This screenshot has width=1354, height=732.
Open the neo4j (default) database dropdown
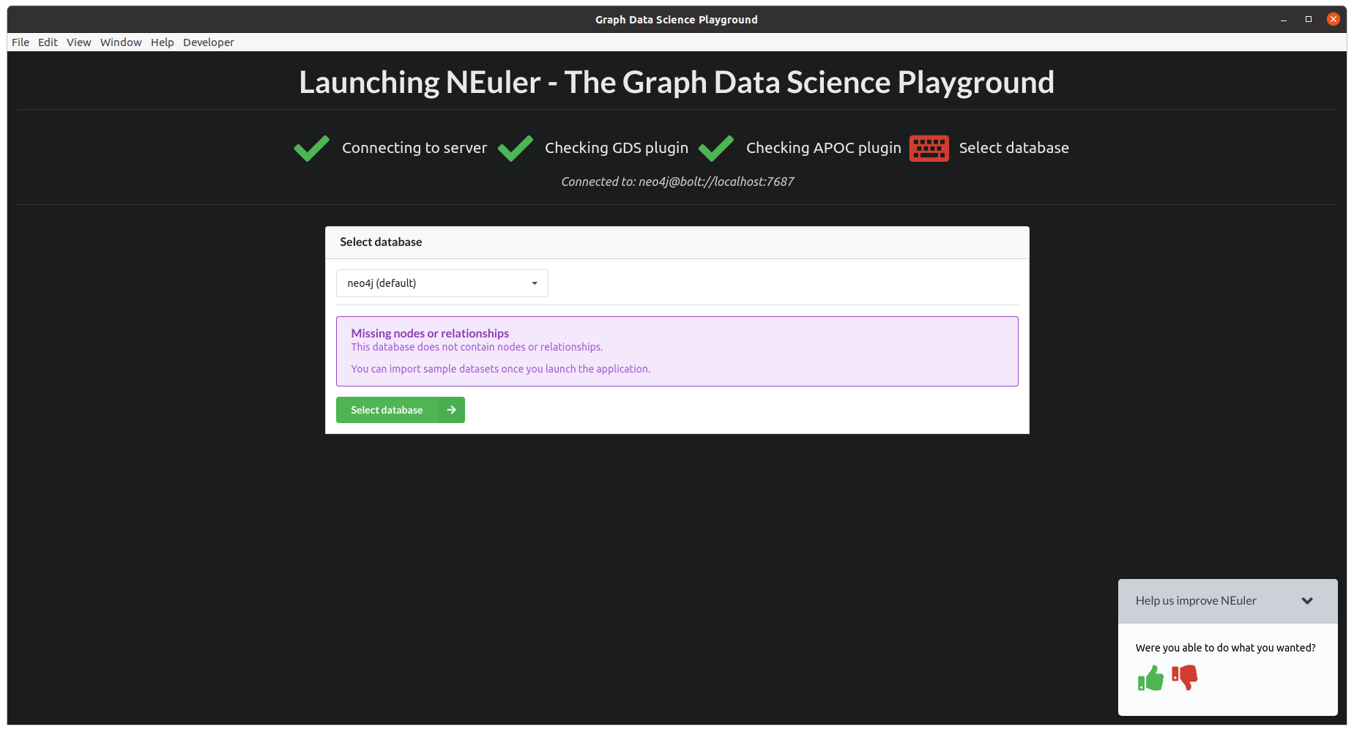point(442,283)
